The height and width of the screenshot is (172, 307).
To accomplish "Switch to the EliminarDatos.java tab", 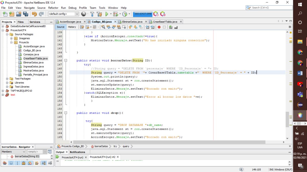I will click(132, 22).
